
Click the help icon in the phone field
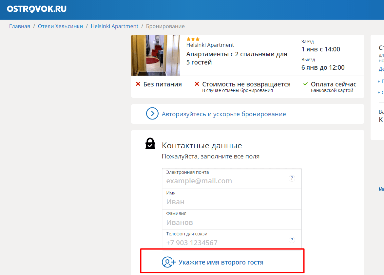pos(292,240)
